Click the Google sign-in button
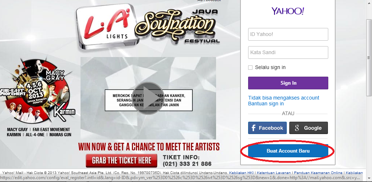The height and width of the screenshot is (182, 372). 308,128
